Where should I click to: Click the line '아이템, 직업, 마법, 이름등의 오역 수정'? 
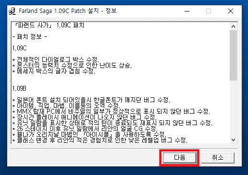(66, 106)
